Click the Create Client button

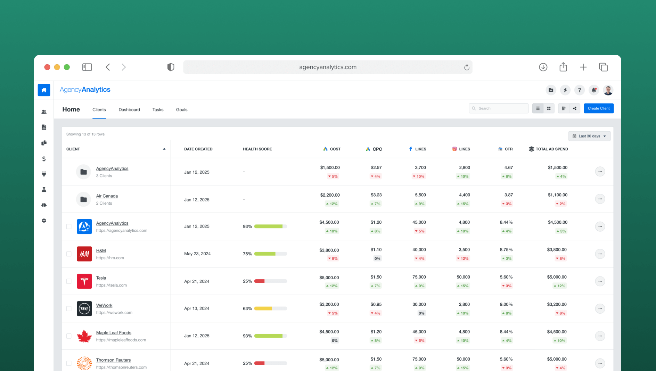tap(599, 108)
